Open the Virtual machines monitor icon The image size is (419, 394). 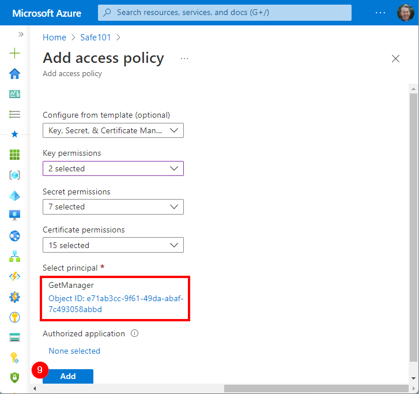tap(15, 215)
